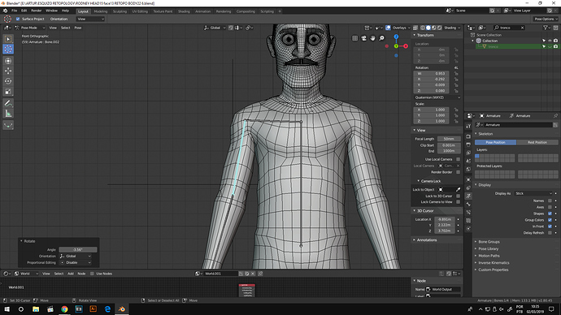
Task: Select the Rotate tool
Action: [8, 81]
